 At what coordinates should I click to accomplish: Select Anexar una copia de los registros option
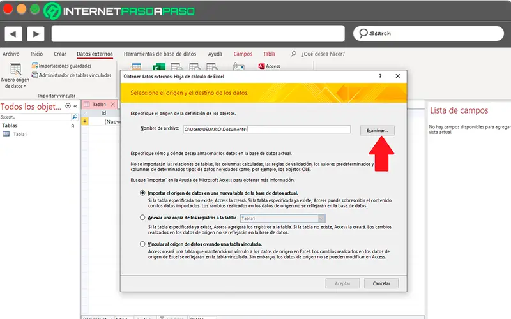142,218
